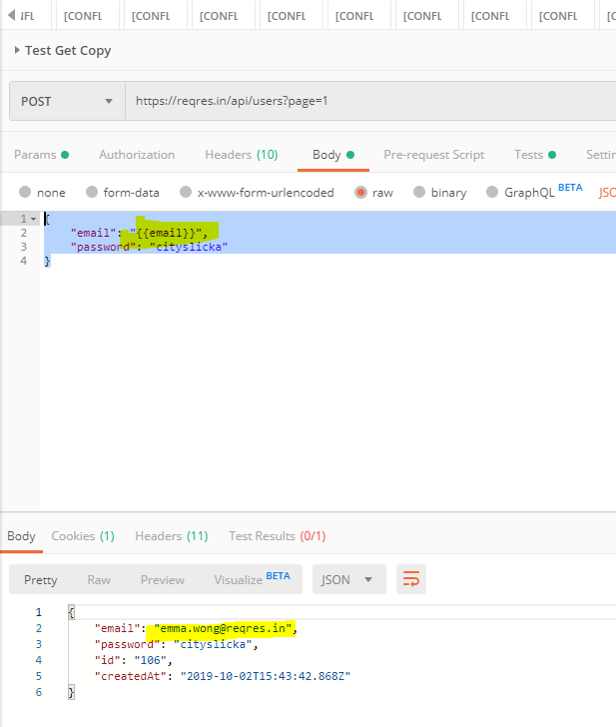The width and height of the screenshot is (616, 727).
Task: Select the GraphQL body type
Action: (x=492, y=192)
